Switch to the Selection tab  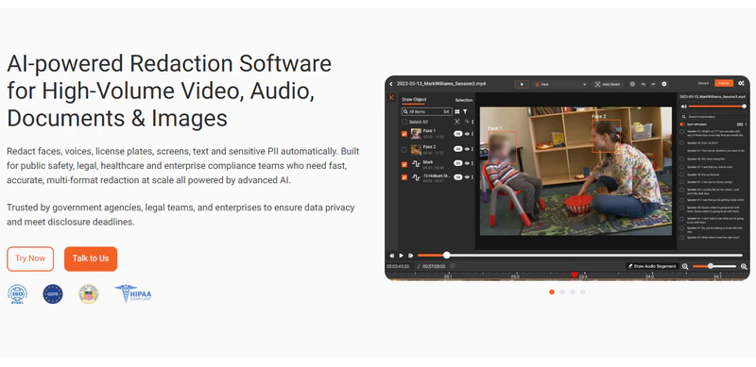click(464, 100)
